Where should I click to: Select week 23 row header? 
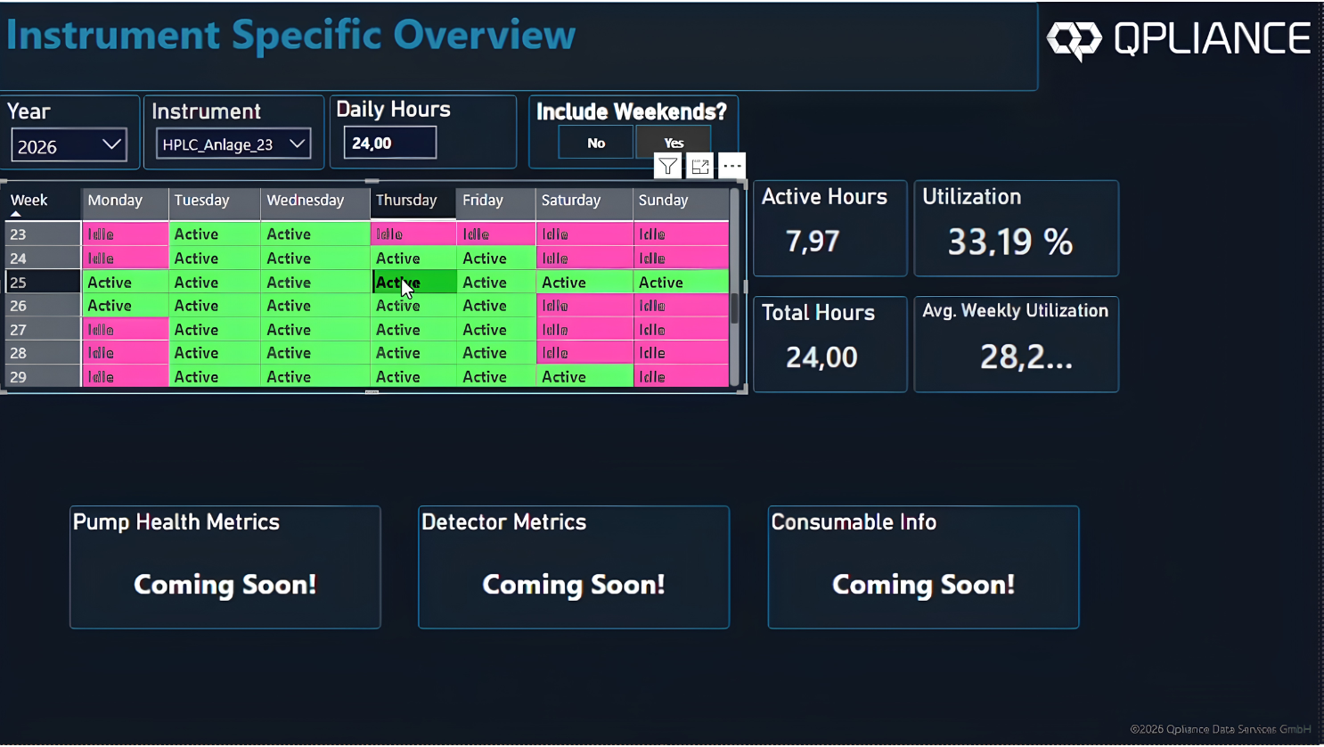point(43,234)
